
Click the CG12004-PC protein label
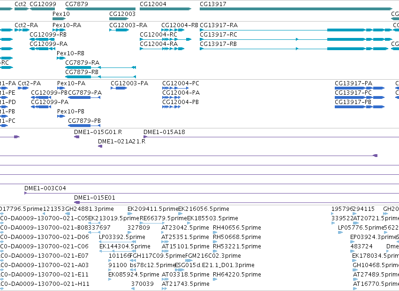181,83
